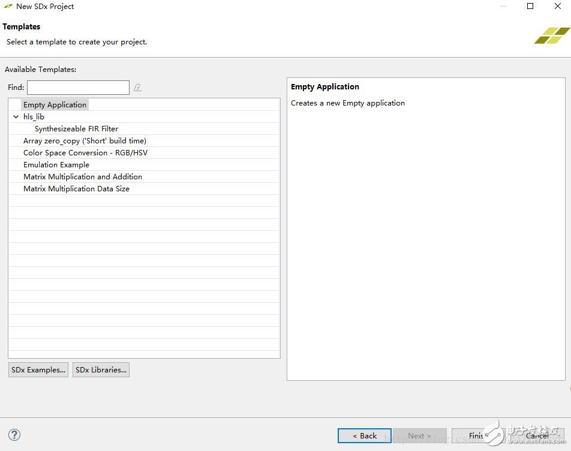Pick Color Space Conversion - RGB/HSV

tap(85, 153)
